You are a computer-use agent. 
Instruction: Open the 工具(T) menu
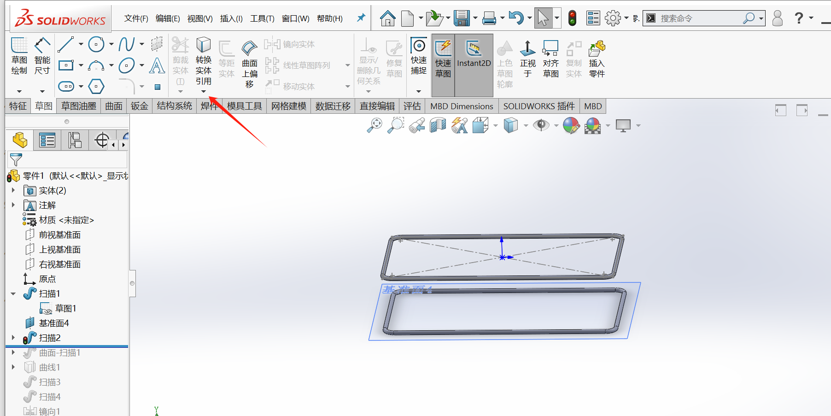262,18
